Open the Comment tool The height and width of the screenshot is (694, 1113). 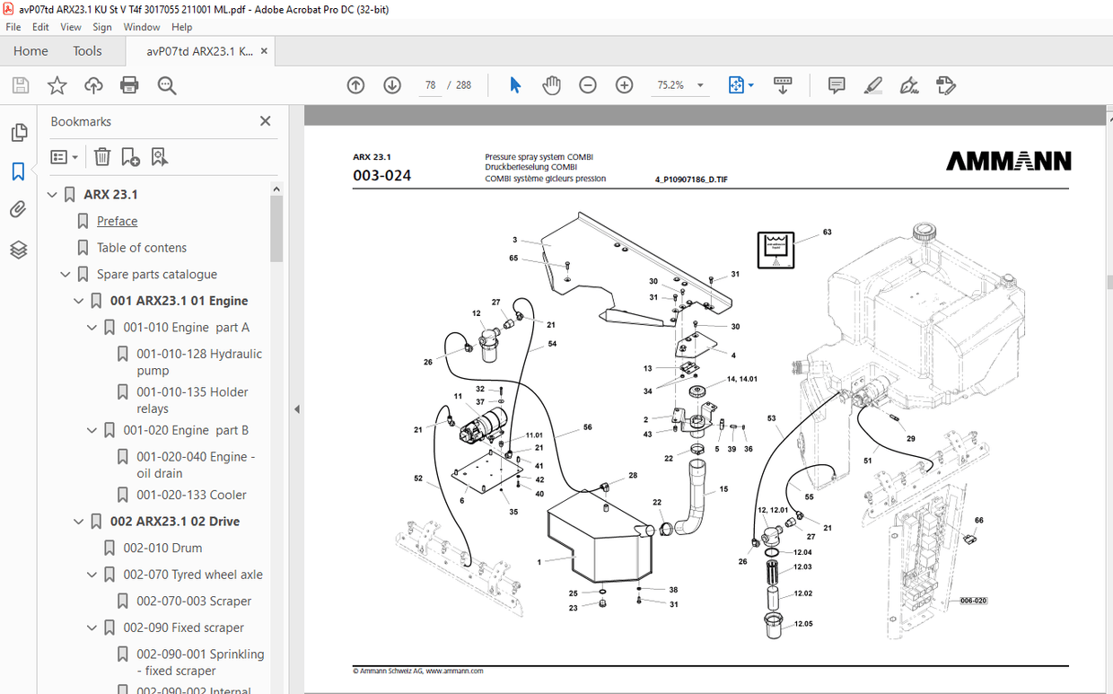pyautogui.click(x=836, y=84)
